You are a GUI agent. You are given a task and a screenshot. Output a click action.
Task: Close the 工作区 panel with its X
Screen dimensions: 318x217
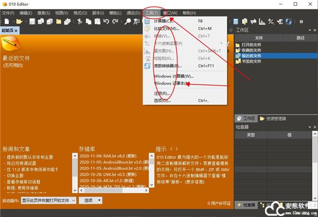point(315,30)
